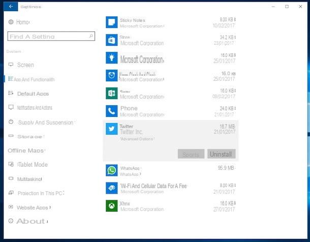
Task: Click the Website Apps icon
Action: 11,207
